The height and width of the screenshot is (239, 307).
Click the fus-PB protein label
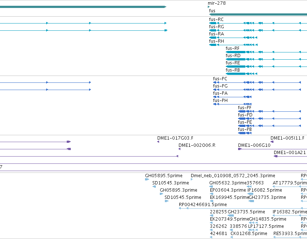pyautogui.click(x=245, y=129)
